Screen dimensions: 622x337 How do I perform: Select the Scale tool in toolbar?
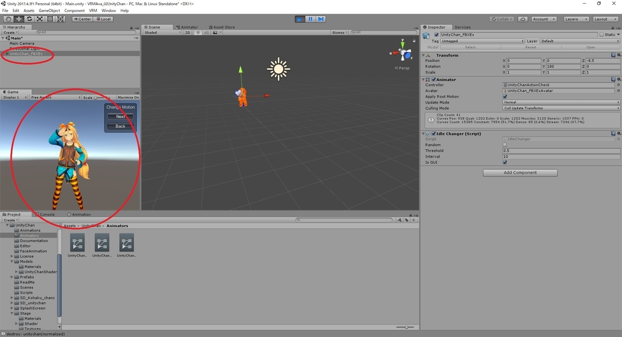39,19
